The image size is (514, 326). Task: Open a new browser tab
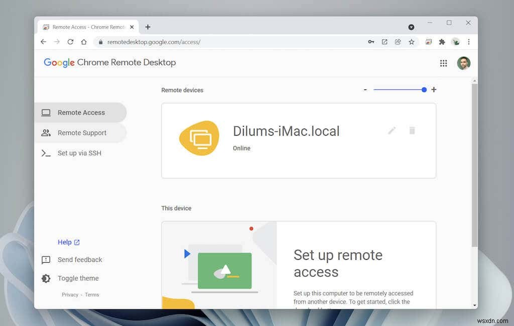pos(148,27)
